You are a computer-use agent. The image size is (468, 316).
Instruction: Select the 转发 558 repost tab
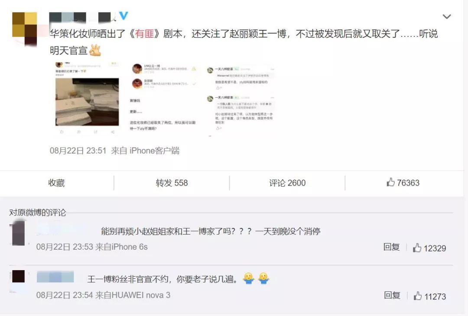click(x=172, y=183)
